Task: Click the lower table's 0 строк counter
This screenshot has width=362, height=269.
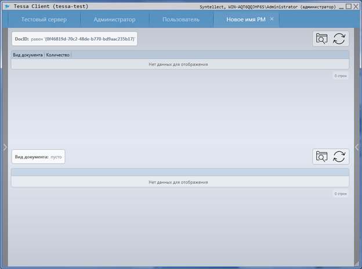Action: [x=340, y=194]
